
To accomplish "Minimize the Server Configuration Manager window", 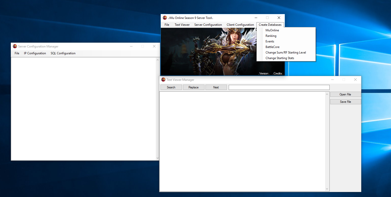I will point(131,46).
